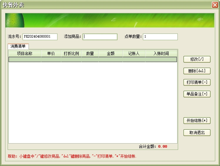220x166 pixels.
Task: Print the bill with 打印清单[-]
Action: point(197,82)
